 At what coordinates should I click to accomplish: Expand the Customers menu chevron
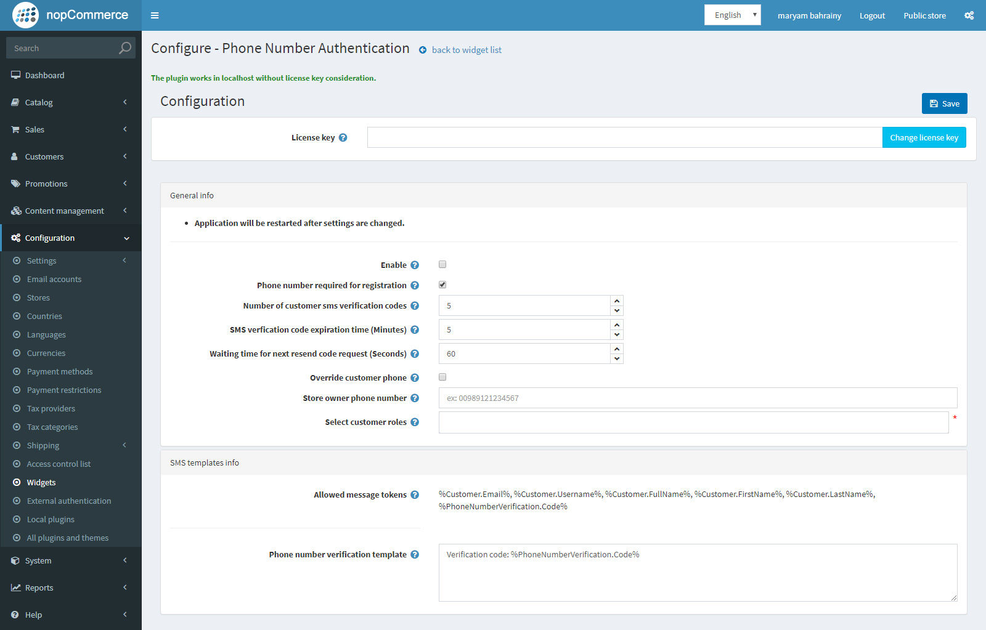pyautogui.click(x=125, y=156)
